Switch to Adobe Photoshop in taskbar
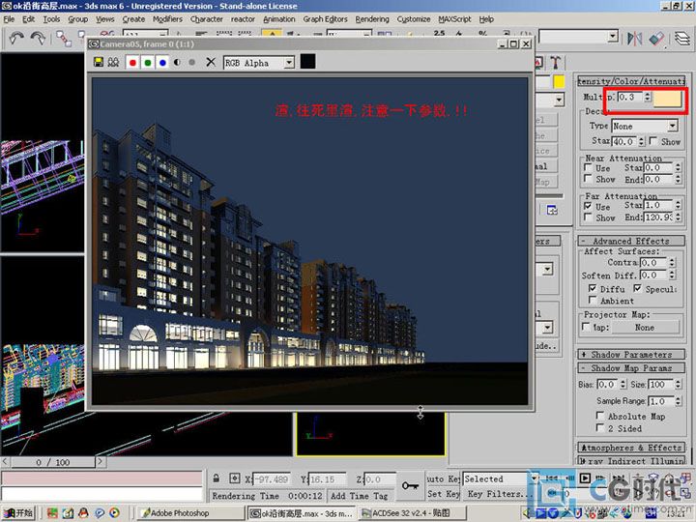The height and width of the screenshot is (522, 696). [191, 513]
